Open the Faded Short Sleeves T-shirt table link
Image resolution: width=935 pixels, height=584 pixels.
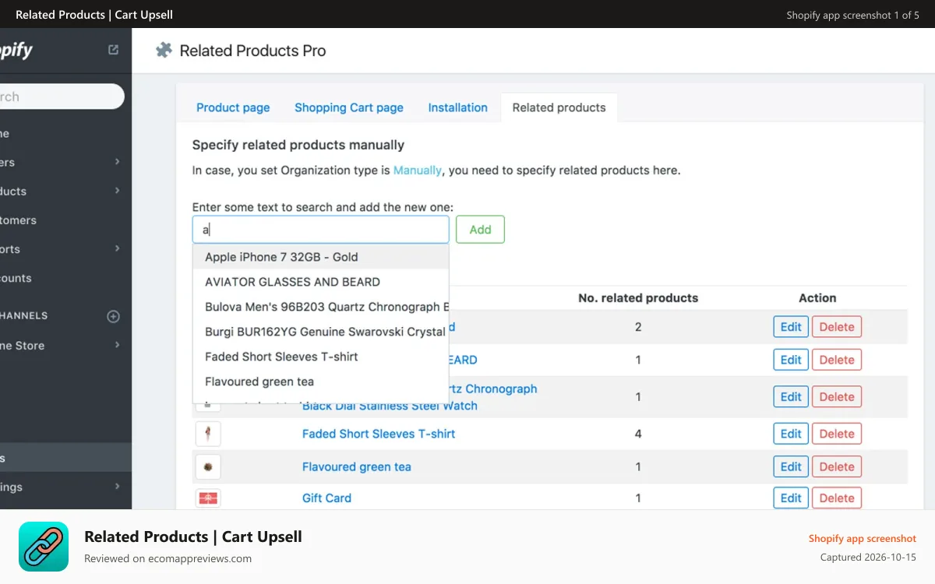pos(379,434)
